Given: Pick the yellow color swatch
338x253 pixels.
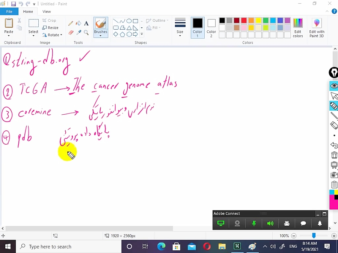Looking at the screenshot, I should 258,21.
